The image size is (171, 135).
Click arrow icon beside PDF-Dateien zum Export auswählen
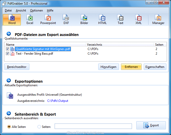pos(9,34)
